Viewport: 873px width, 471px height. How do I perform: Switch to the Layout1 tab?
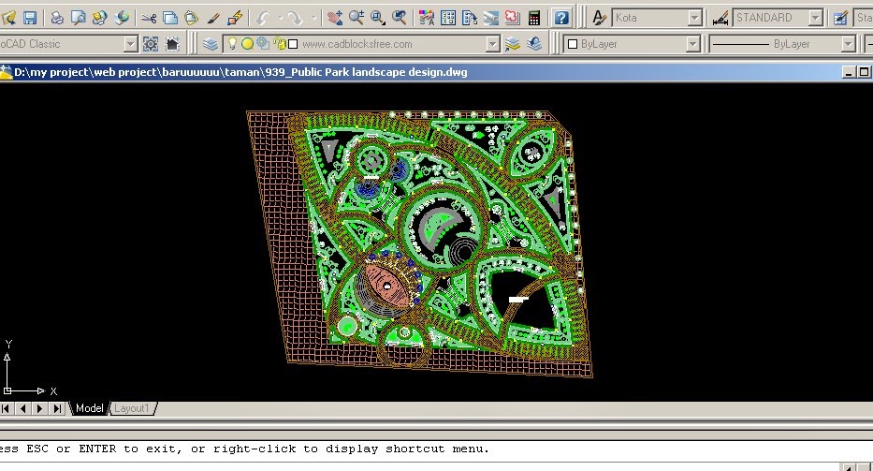(x=132, y=408)
